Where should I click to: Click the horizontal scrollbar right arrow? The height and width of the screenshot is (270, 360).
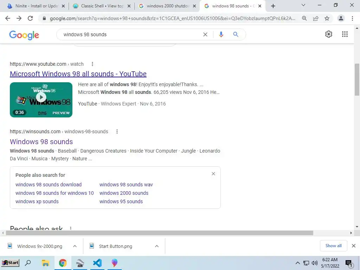click(x=351, y=233)
